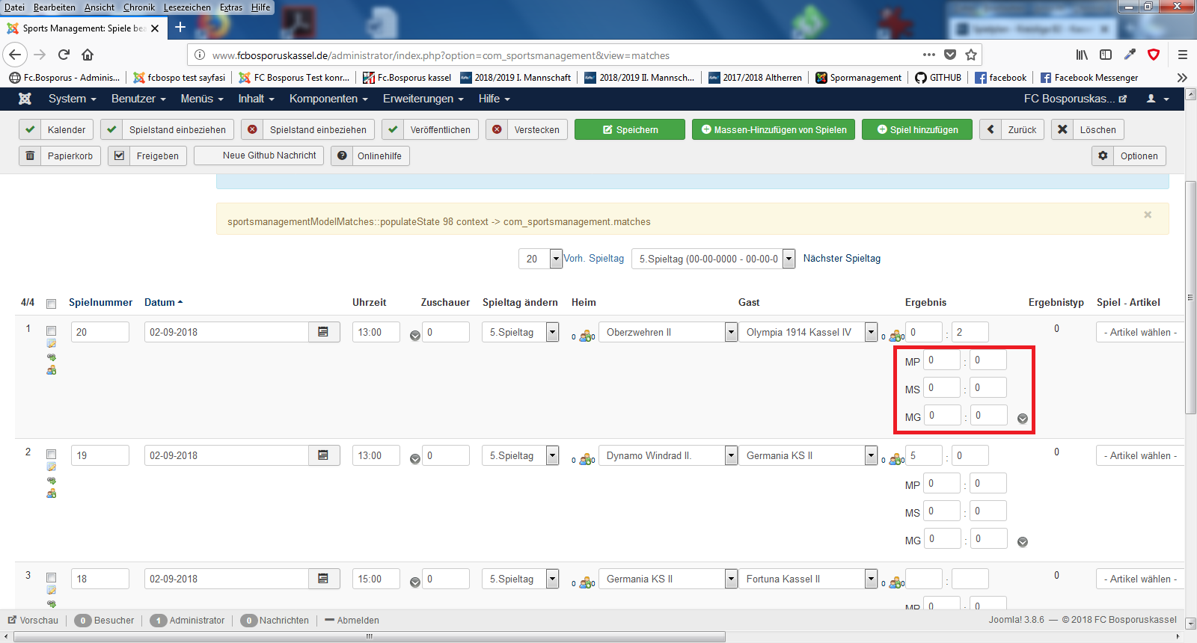Open guest team dropdown Olympia 1914 Kassel IV
The width and height of the screenshot is (1197, 643).
(x=871, y=332)
